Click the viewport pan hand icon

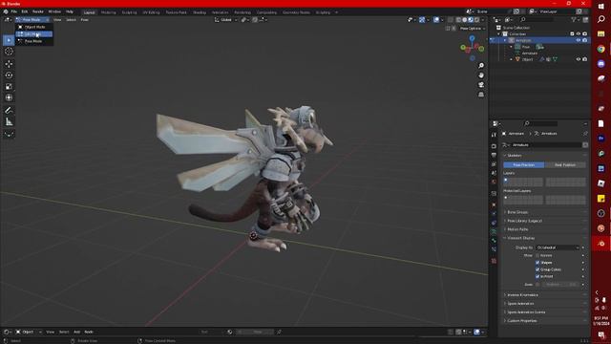coord(481,75)
